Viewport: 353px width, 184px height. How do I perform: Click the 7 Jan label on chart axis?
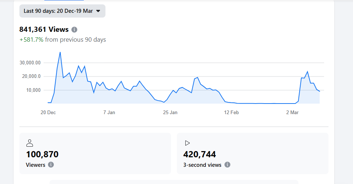109,112
